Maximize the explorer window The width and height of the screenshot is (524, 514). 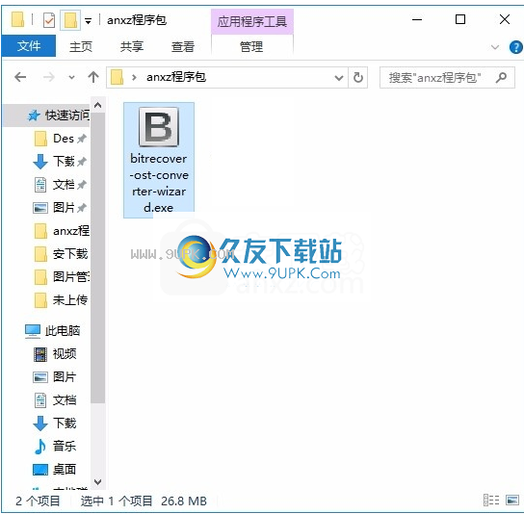(460, 19)
